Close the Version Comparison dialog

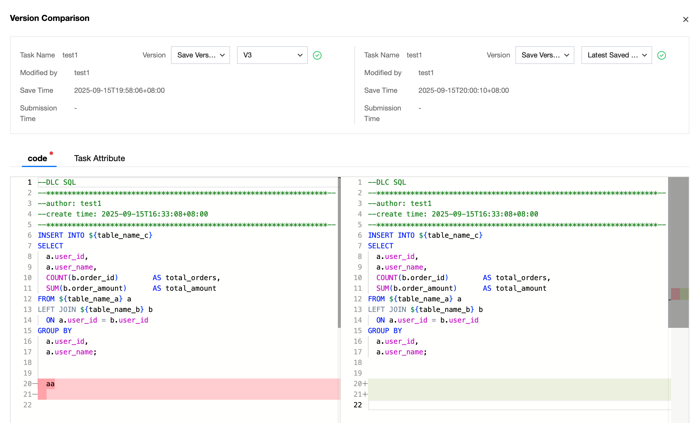(x=686, y=19)
